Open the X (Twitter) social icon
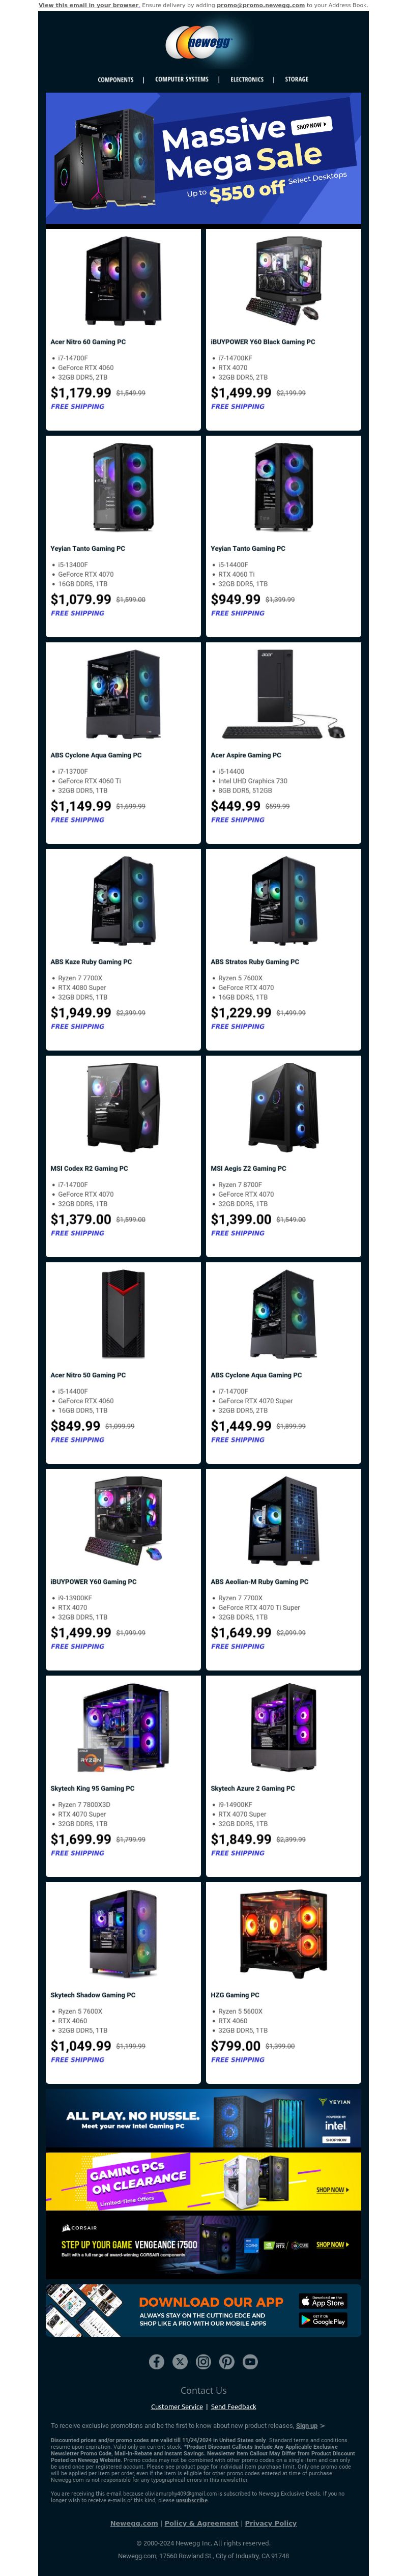The height and width of the screenshot is (2576, 407). tap(180, 2361)
